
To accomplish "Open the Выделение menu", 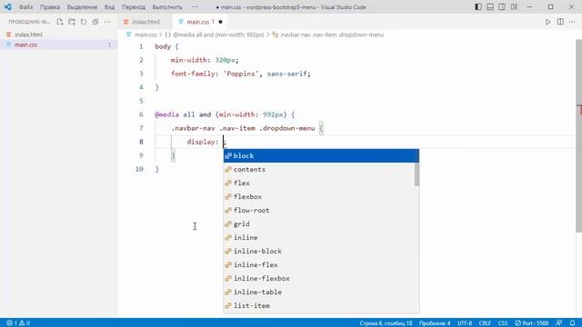I will (82, 7).
